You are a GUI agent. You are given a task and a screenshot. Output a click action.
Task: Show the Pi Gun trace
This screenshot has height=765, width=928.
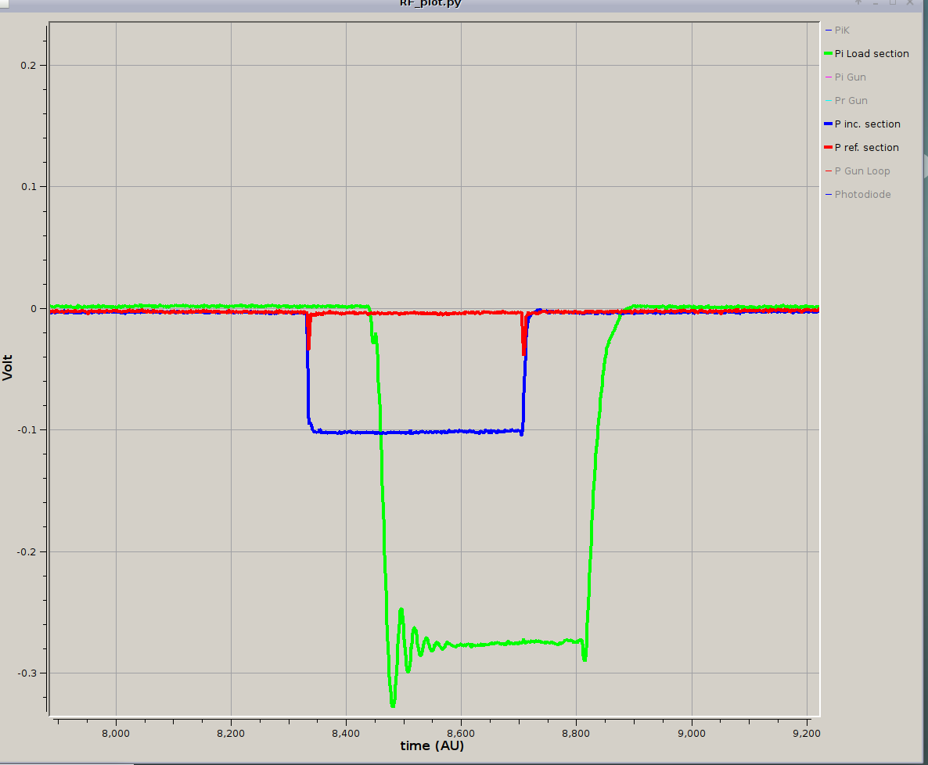click(x=850, y=77)
